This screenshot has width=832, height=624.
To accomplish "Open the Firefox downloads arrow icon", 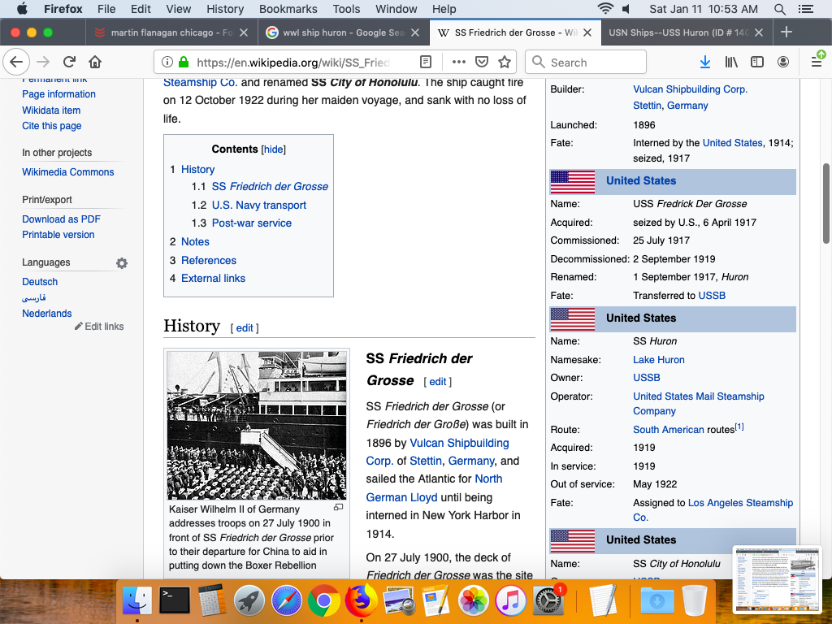I will (704, 62).
